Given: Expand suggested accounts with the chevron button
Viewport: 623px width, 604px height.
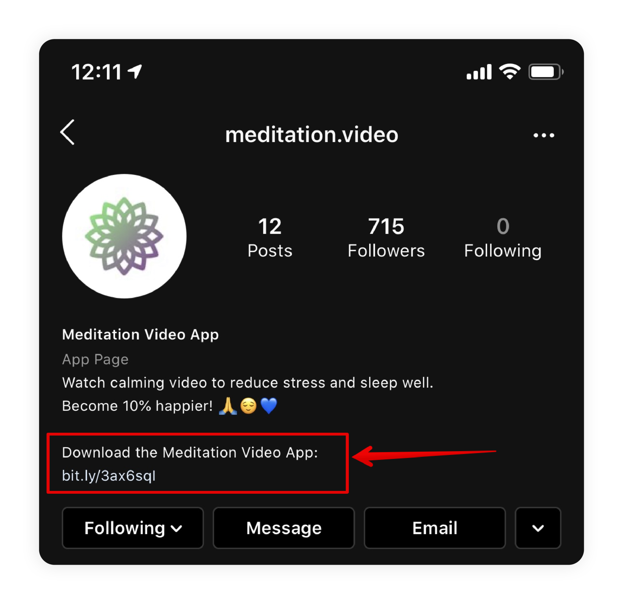Looking at the screenshot, I should click(538, 528).
